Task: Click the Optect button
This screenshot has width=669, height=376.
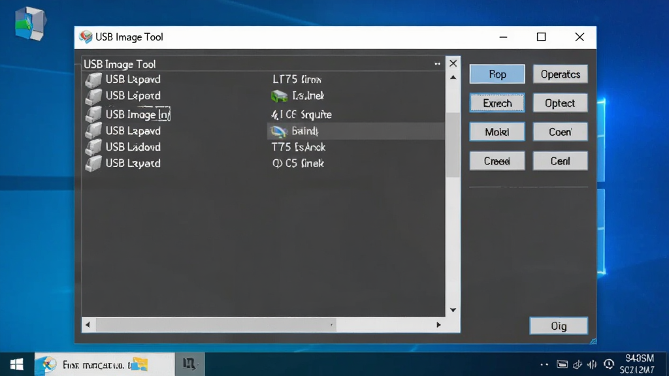Action: point(560,103)
